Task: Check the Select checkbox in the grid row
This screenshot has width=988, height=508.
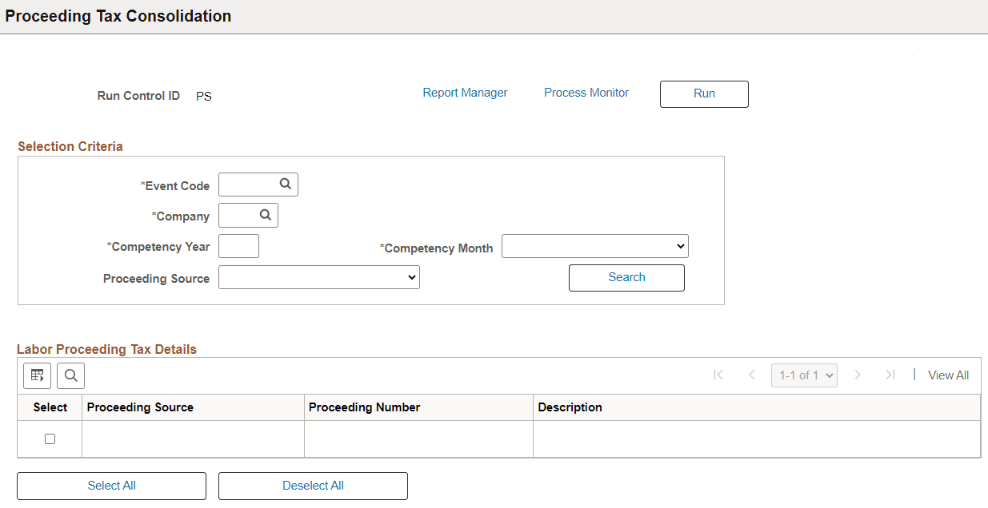Action: tap(50, 439)
